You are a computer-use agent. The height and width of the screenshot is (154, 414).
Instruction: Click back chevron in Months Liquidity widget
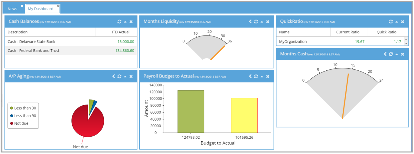pos(250,22)
